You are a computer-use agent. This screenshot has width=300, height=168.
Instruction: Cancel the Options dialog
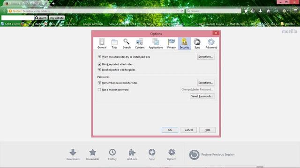[x=188, y=130]
